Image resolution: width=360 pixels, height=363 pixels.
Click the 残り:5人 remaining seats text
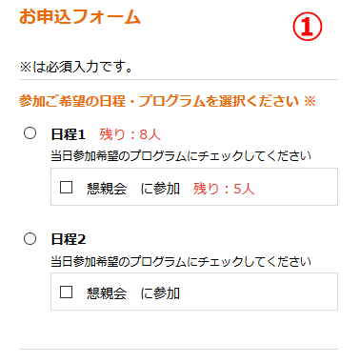(224, 189)
